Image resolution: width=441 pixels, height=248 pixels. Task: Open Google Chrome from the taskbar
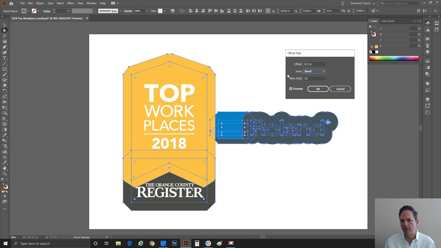tap(152, 244)
